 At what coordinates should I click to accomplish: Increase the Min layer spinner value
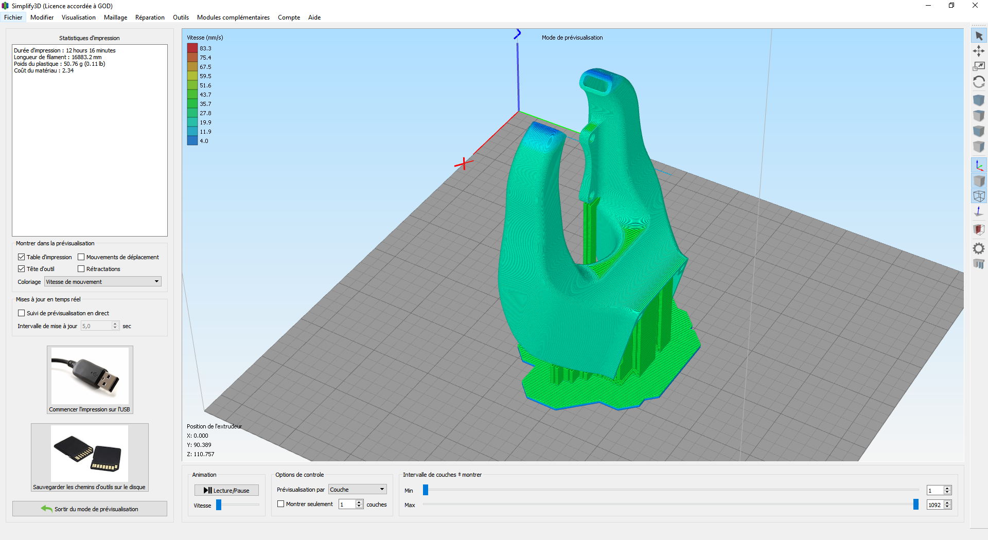pyautogui.click(x=947, y=488)
